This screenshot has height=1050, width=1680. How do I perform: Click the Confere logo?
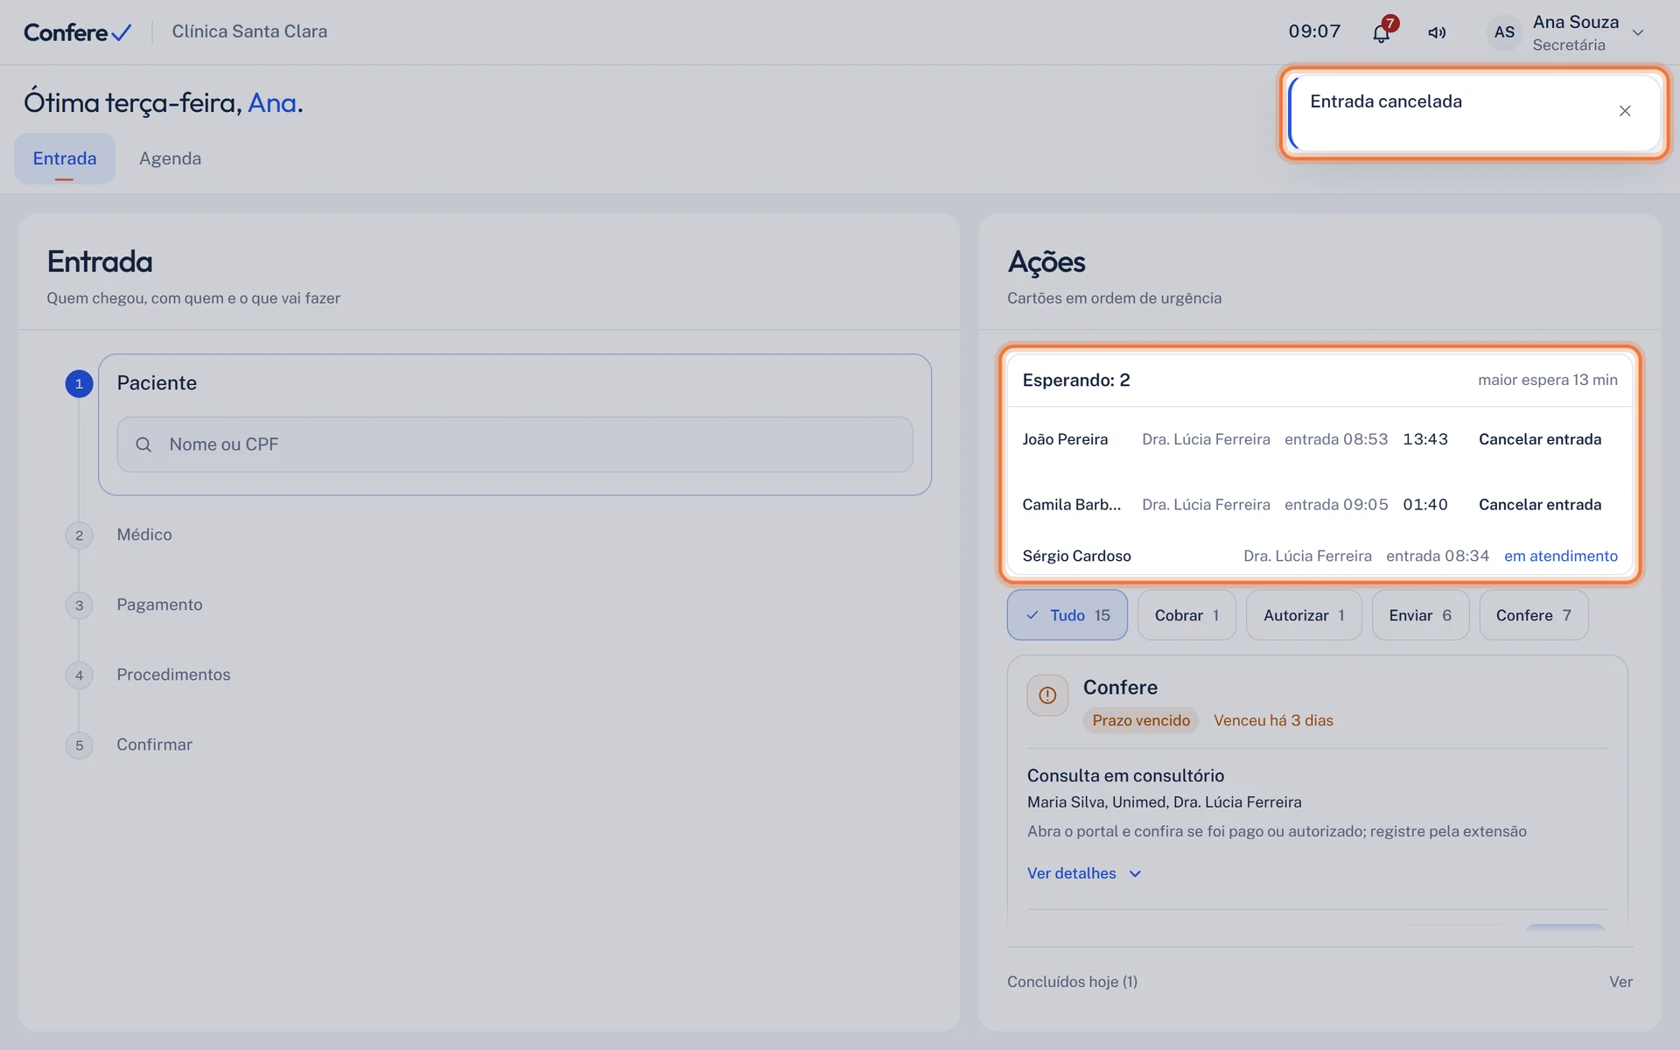tap(77, 32)
